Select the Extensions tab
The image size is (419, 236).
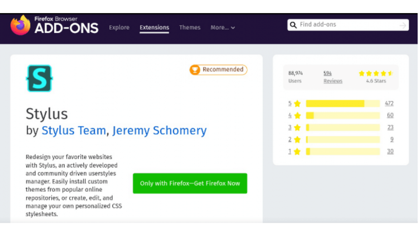154,28
